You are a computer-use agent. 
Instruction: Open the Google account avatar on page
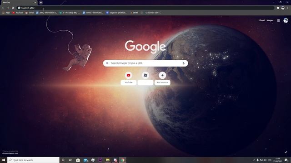click(286, 20)
